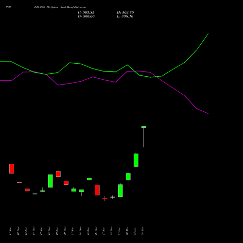Click the green candlestick for 02 Dec
The image size is (243, 243).
(x=128, y=176)
